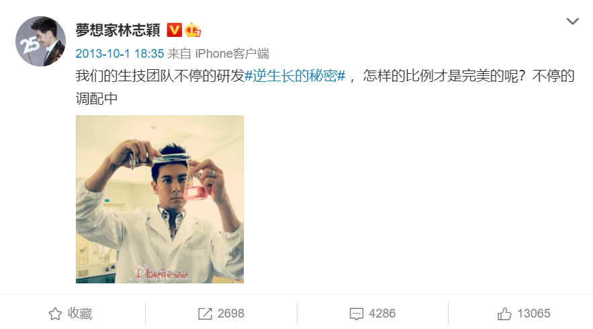Click the 2698 repost count
The height and width of the screenshot is (329, 593).
pyautogui.click(x=231, y=314)
